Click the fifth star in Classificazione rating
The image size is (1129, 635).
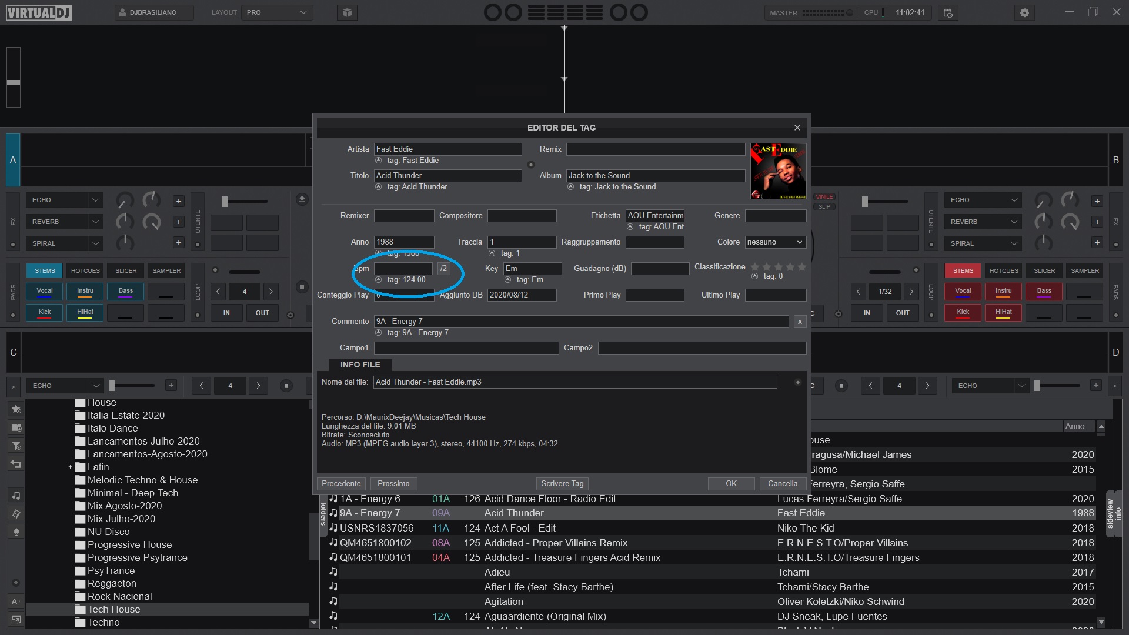point(801,267)
